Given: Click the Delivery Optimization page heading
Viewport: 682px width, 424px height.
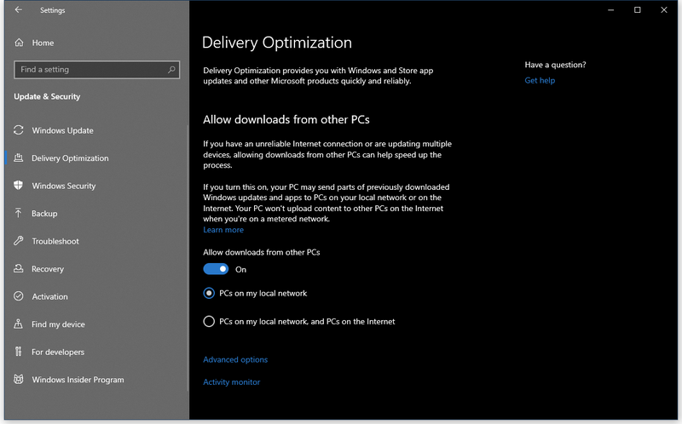Looking at the screenshot, I should point(277,43).
